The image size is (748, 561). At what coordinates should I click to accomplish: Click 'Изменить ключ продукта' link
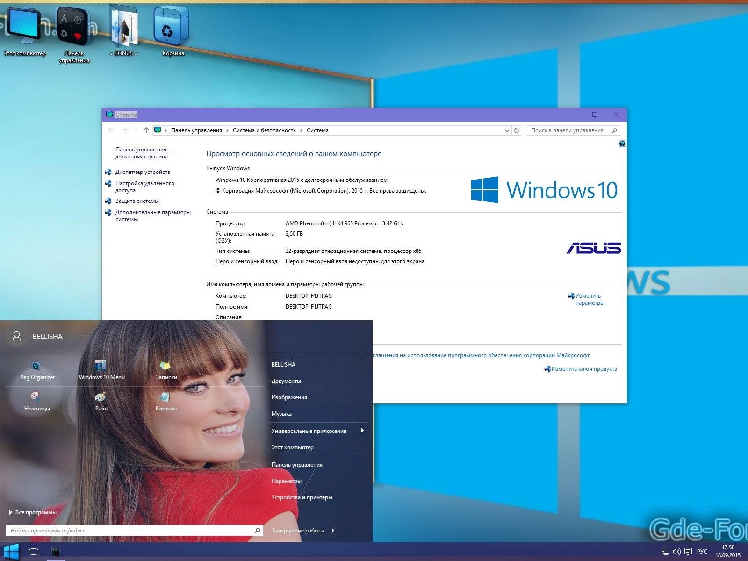[x=584, y=369]
